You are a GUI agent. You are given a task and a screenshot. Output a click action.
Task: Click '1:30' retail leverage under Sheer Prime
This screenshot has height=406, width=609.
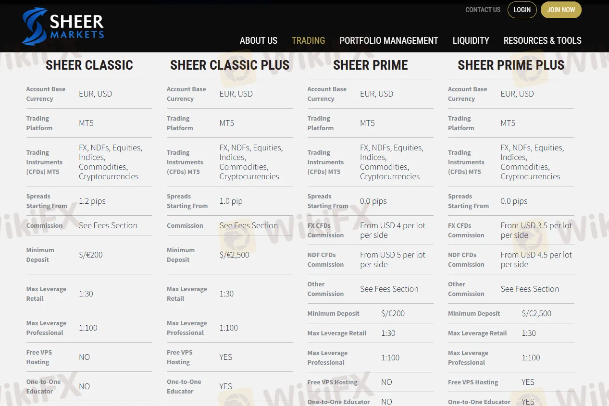coord(388,333)
